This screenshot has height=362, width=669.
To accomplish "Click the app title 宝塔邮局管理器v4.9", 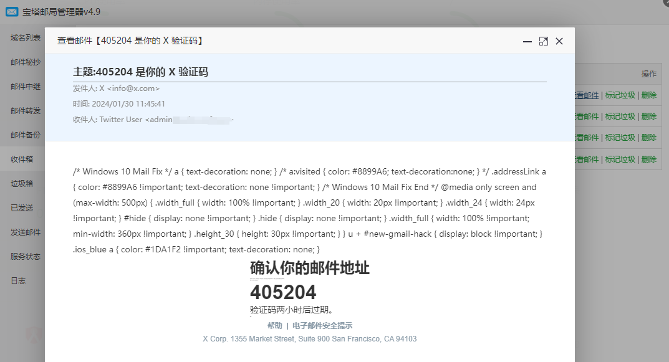I will (62, 12).
